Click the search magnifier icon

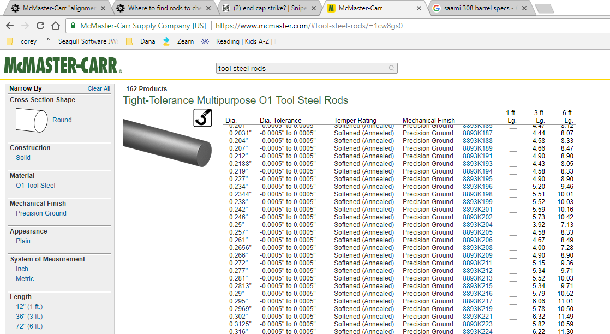pyautogui.click(x=392, y=68)
